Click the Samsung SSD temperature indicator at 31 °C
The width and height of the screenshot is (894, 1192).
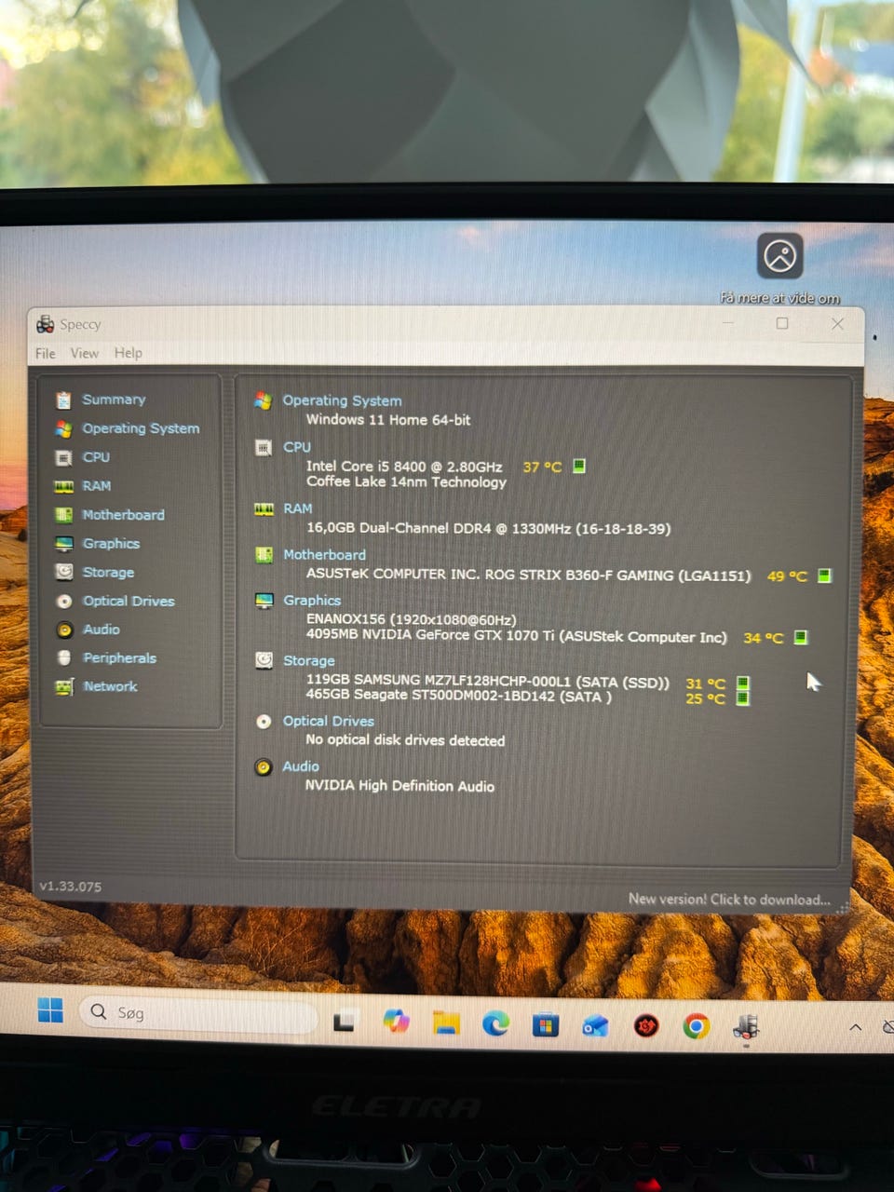(x=743, y=684)
